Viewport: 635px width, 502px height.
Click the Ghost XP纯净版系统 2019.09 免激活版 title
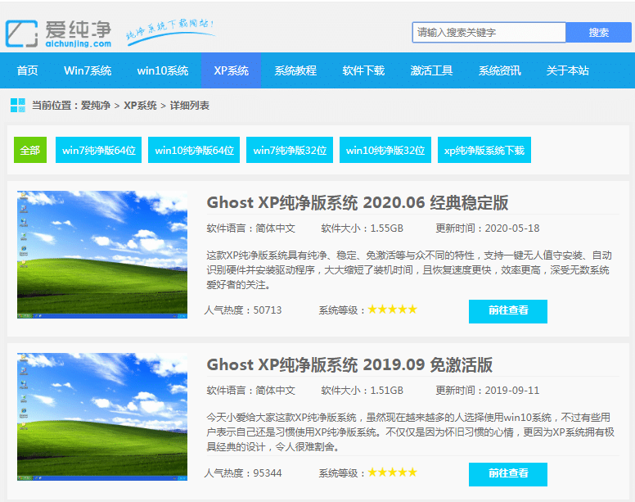pos(349,364)
